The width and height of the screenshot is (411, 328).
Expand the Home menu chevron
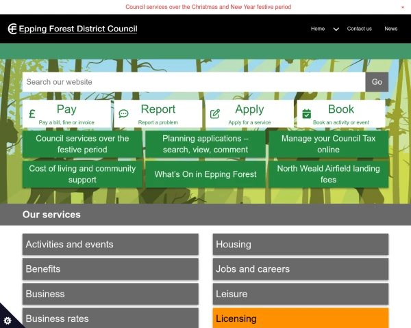click(x=336, y=29)
